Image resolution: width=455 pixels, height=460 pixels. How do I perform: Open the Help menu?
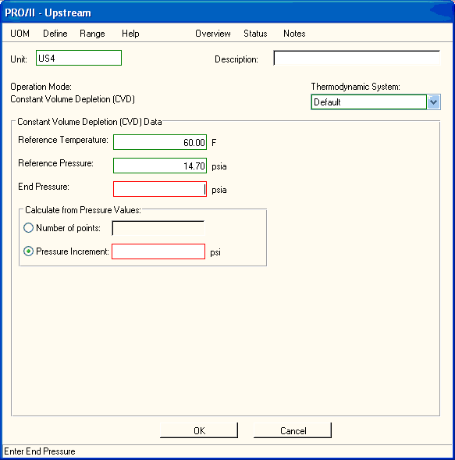tap(130, 34)
